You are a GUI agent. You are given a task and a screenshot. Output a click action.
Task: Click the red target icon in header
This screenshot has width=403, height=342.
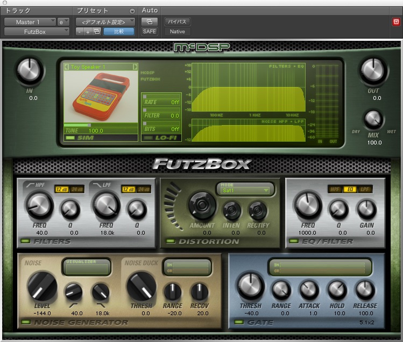pos(396,22)
